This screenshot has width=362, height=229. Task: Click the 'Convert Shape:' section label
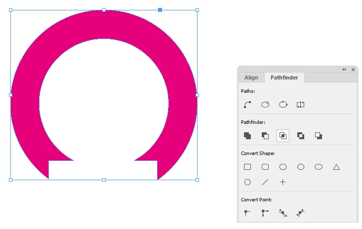[x=258, y=153]
